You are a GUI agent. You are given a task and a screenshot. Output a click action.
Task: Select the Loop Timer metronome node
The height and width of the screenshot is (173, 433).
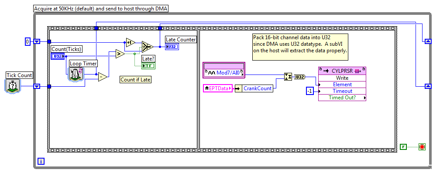tap(76, 75)
